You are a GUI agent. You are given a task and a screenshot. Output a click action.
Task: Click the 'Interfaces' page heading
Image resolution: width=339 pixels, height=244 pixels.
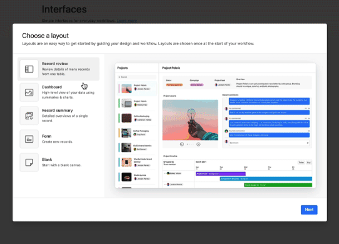point(64,9)
